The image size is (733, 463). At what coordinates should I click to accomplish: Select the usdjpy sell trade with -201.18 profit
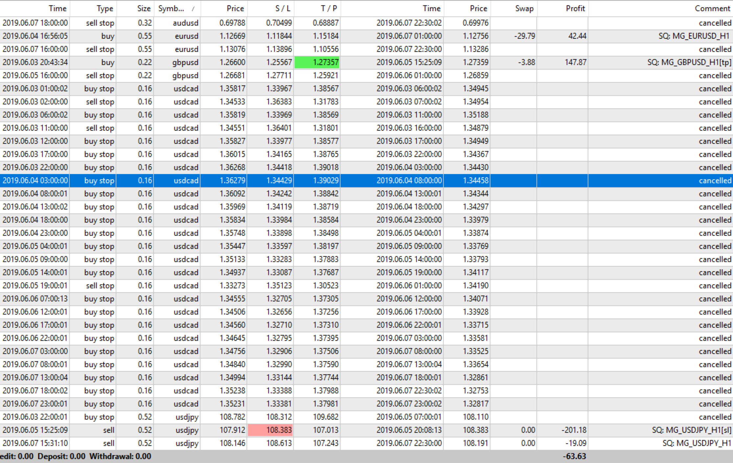click(187, 430)
